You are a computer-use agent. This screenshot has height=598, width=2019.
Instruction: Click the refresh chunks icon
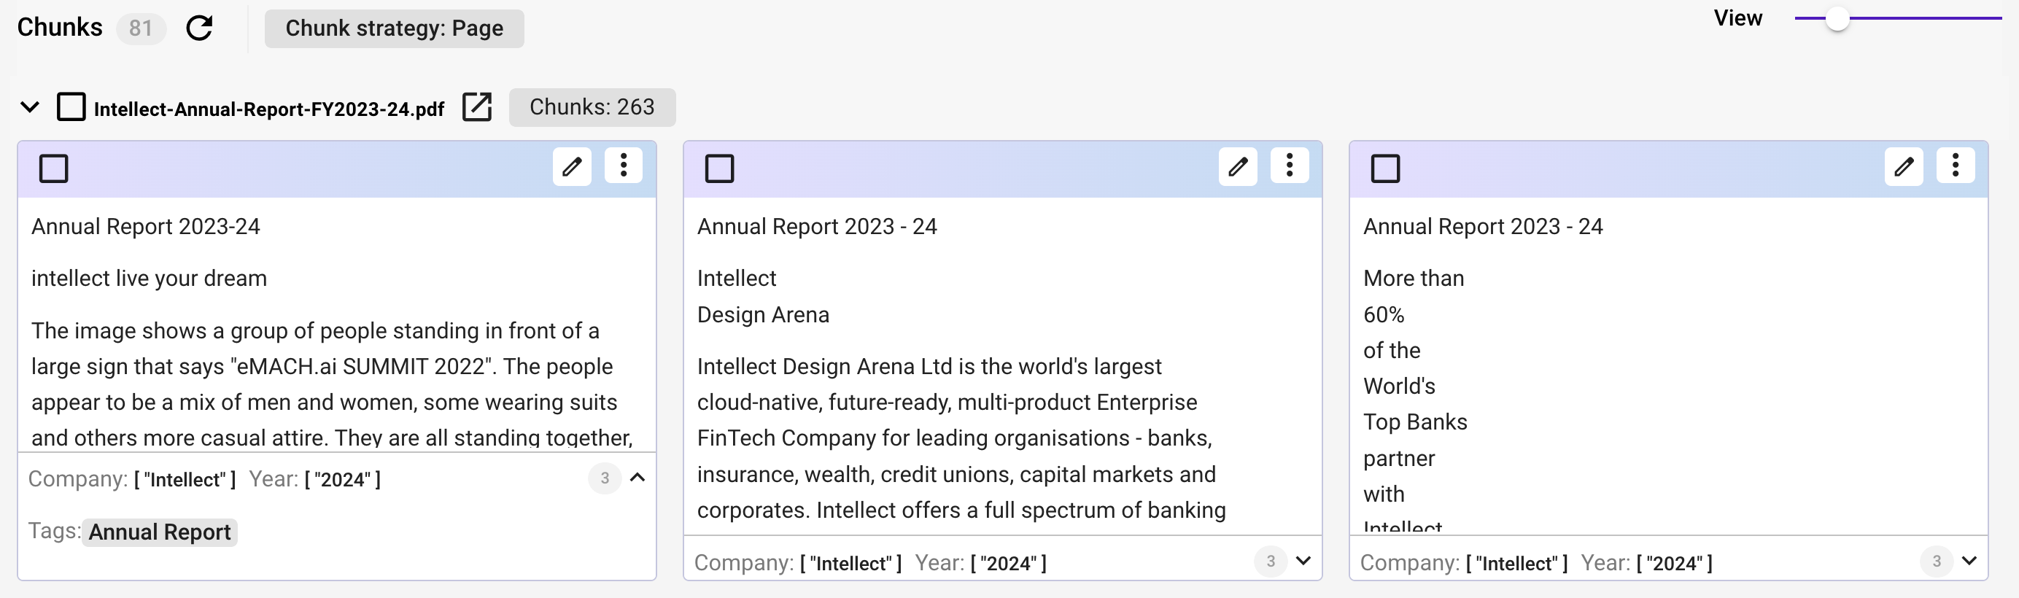pyautogui.click(x=199, y=28)
